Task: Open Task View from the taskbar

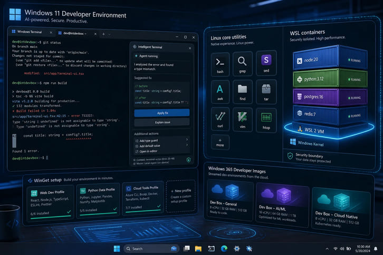Action: 186,249
